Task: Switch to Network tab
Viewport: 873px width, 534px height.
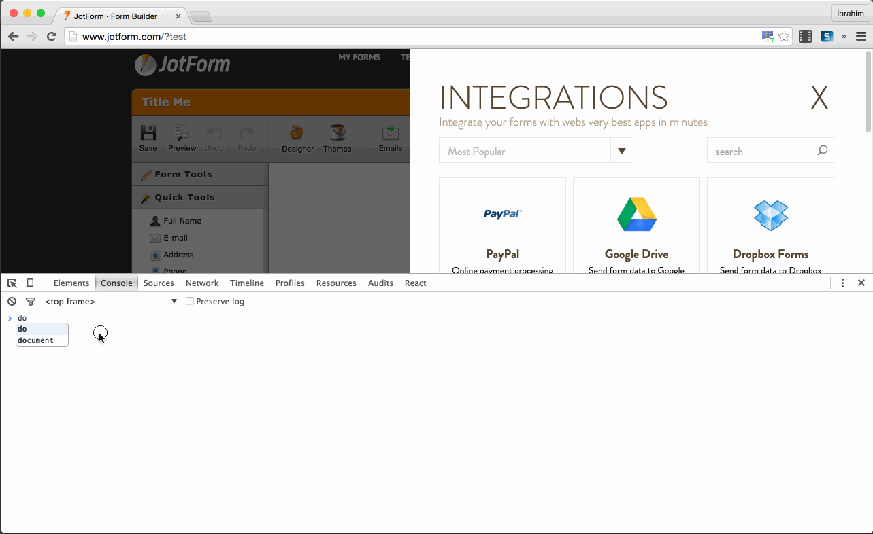Action: [x=202, y=283]
